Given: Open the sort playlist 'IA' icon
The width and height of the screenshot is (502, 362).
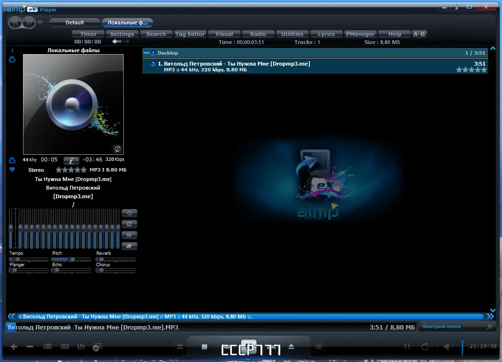Looking at the screenshot, I should click(82, 346).
